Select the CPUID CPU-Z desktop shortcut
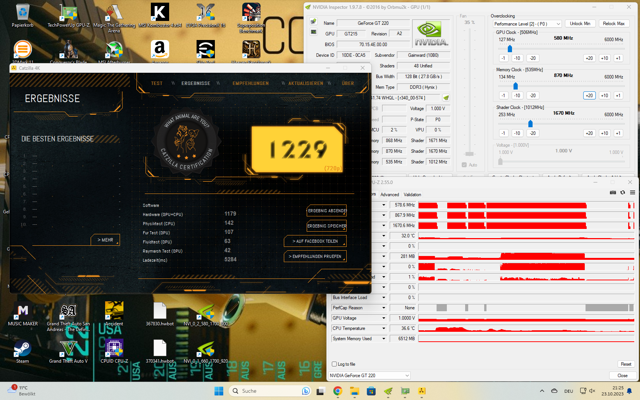This screenshot has height=400, width=640. pos(114,352)
